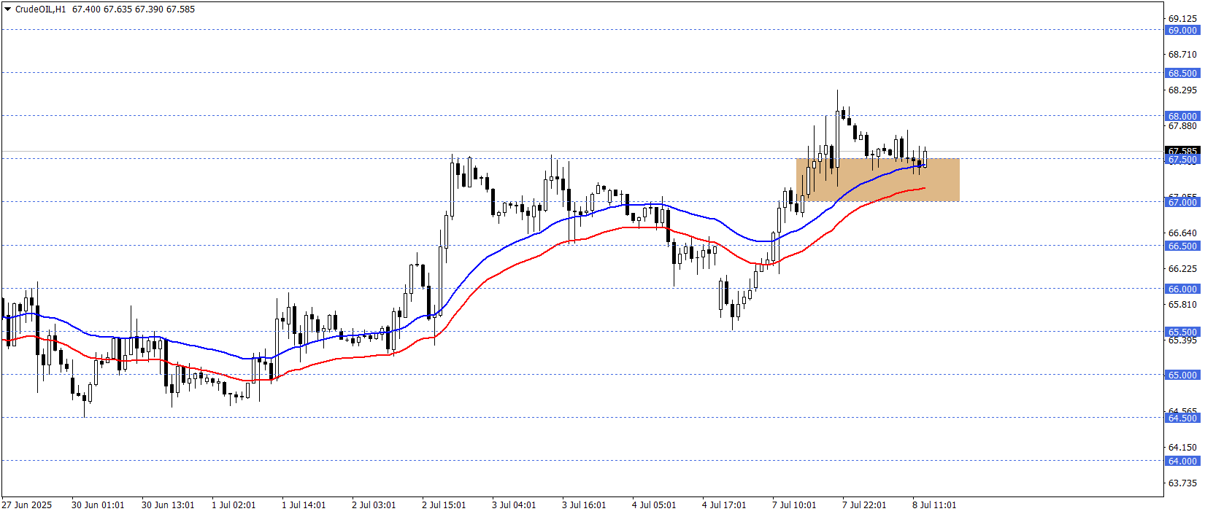Click the 30 Jun 01:01 time label
Image resolution: width=1205 pixels, height=514 pixels.
(98, 505)
